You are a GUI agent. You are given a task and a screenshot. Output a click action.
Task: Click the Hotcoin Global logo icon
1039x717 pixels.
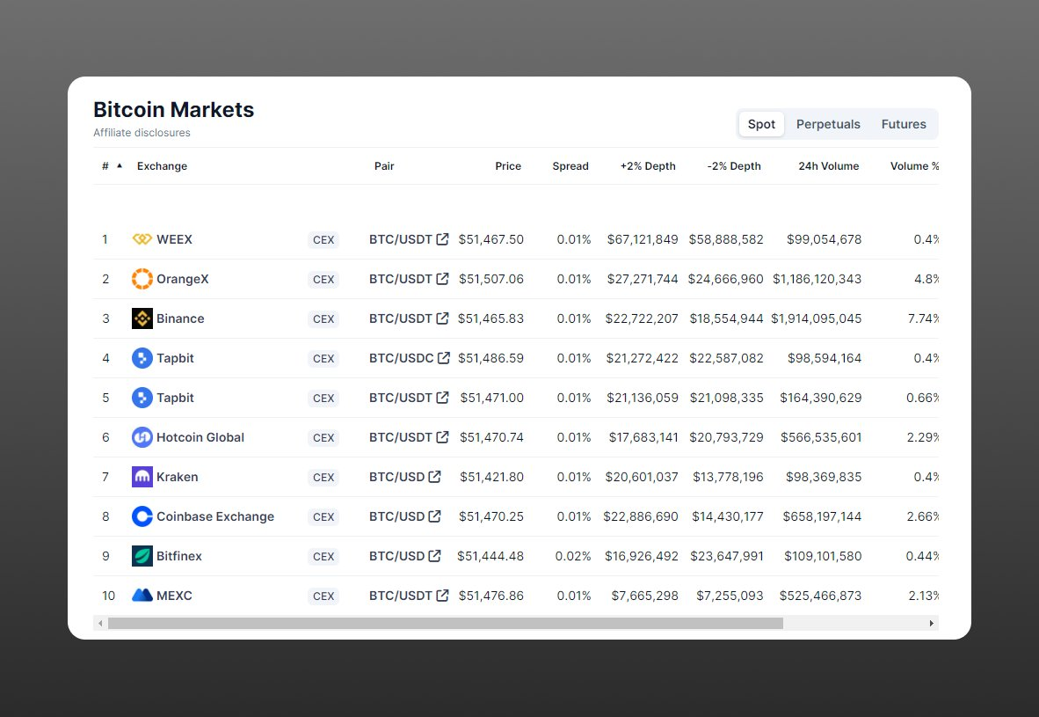coord(142,437)
